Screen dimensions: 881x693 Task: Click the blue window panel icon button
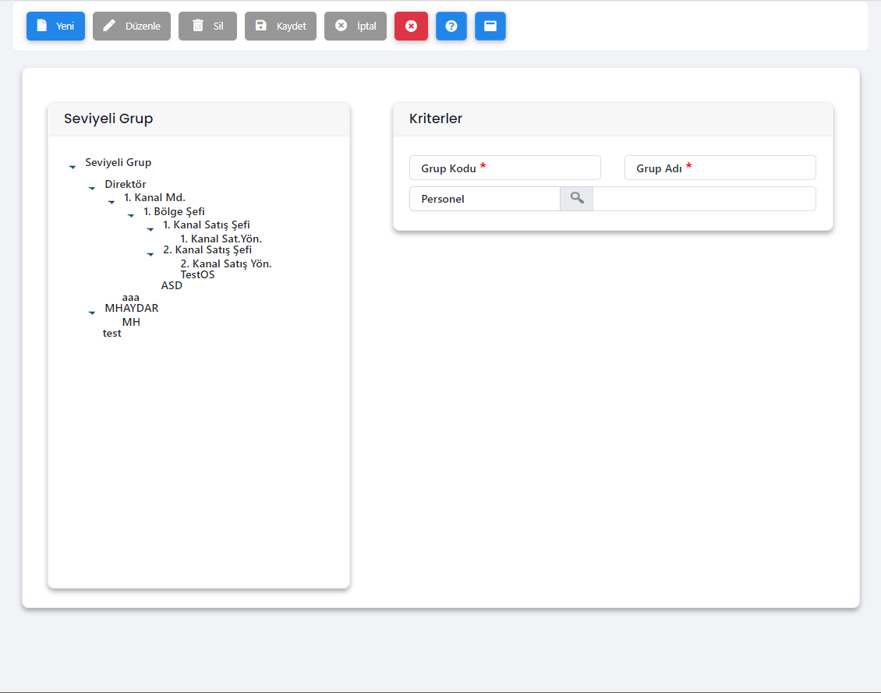pyautogui.click(x=490, y=26)
